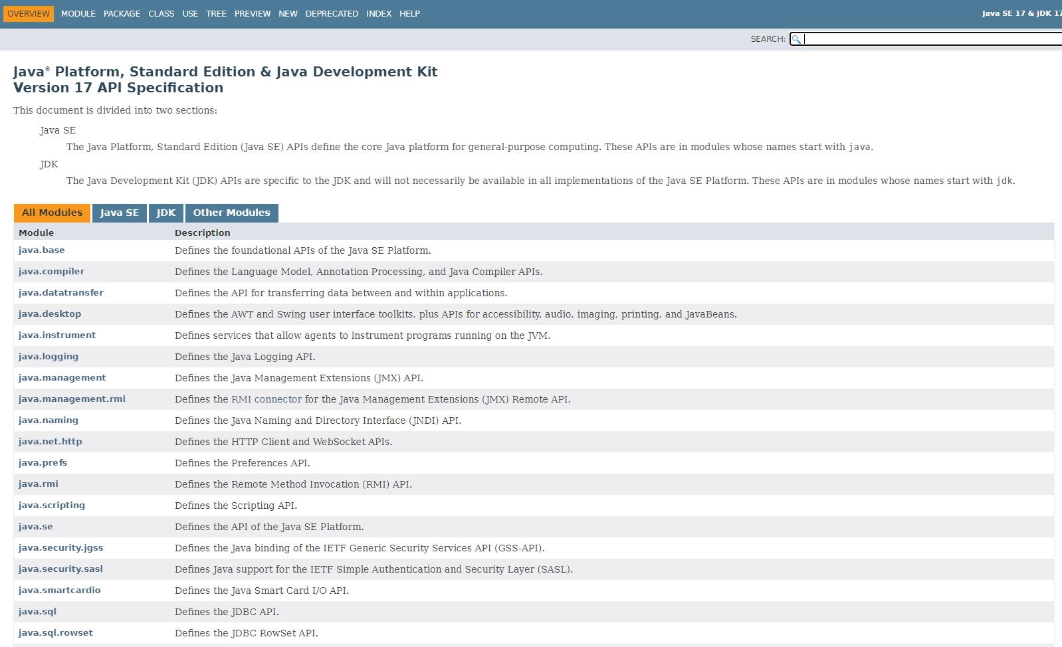Open the Tree navigation link
1062x647 pixels.
click(x=216, y=14)
